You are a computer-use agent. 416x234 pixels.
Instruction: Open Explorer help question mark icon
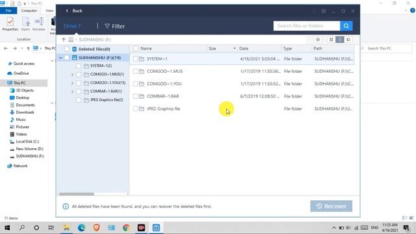click(x=412, y=10)
